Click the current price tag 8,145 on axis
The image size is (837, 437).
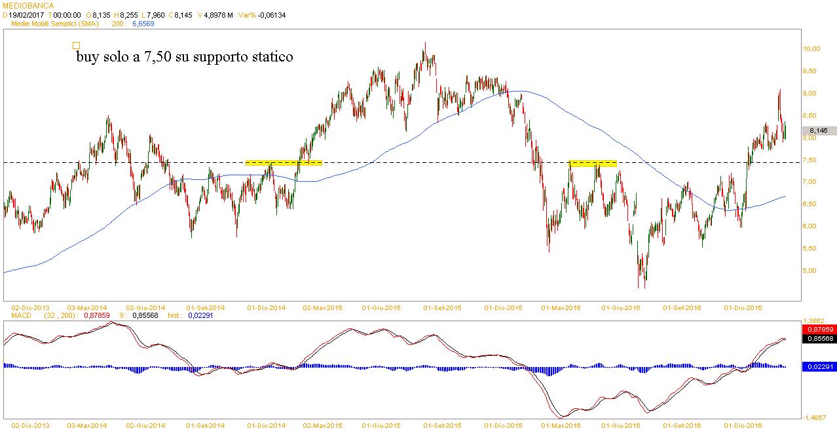pos(819,131)
